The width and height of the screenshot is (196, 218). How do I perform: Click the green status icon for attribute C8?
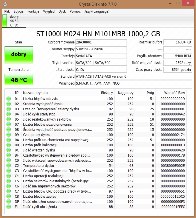click(9, 197)
